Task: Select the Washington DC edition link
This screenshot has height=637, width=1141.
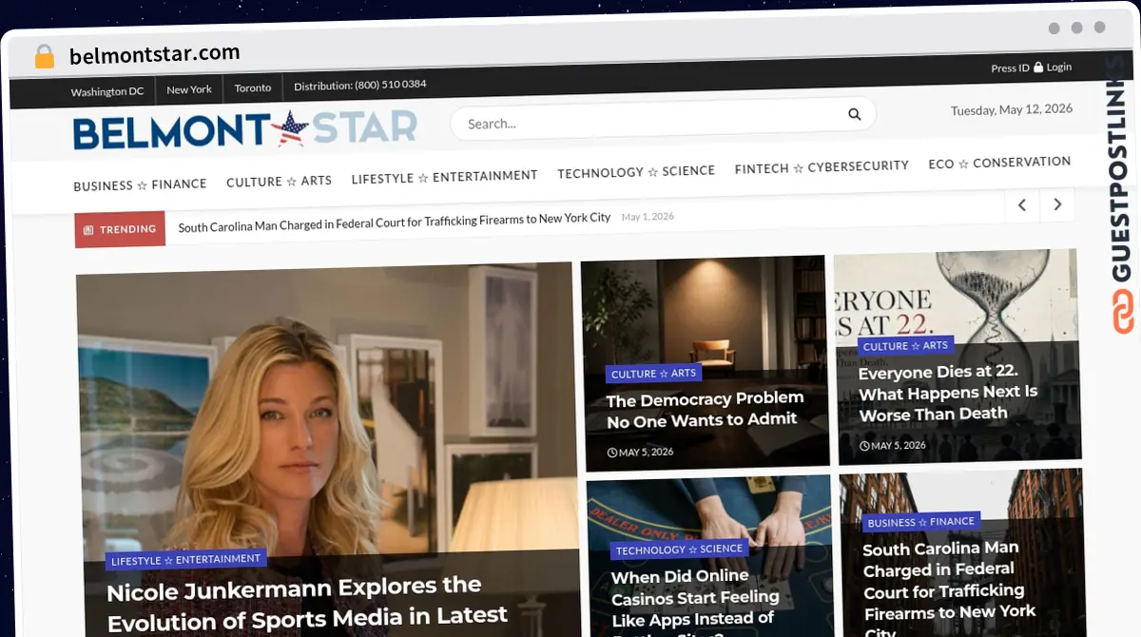Action: (x=107, y=91)
